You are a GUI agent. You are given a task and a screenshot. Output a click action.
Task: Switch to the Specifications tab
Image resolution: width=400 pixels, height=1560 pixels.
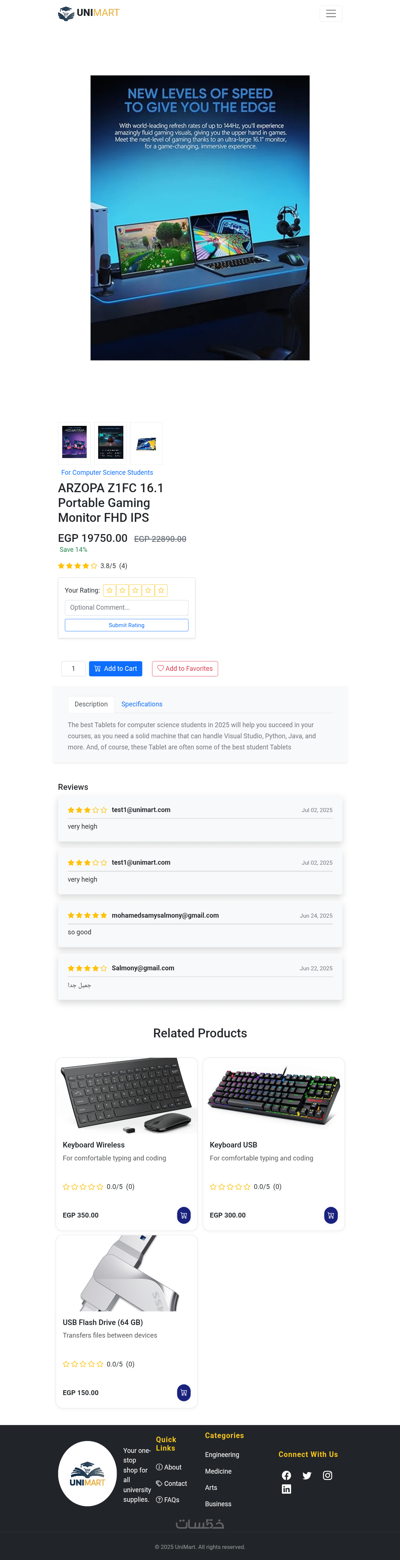[x=141, y=704]
